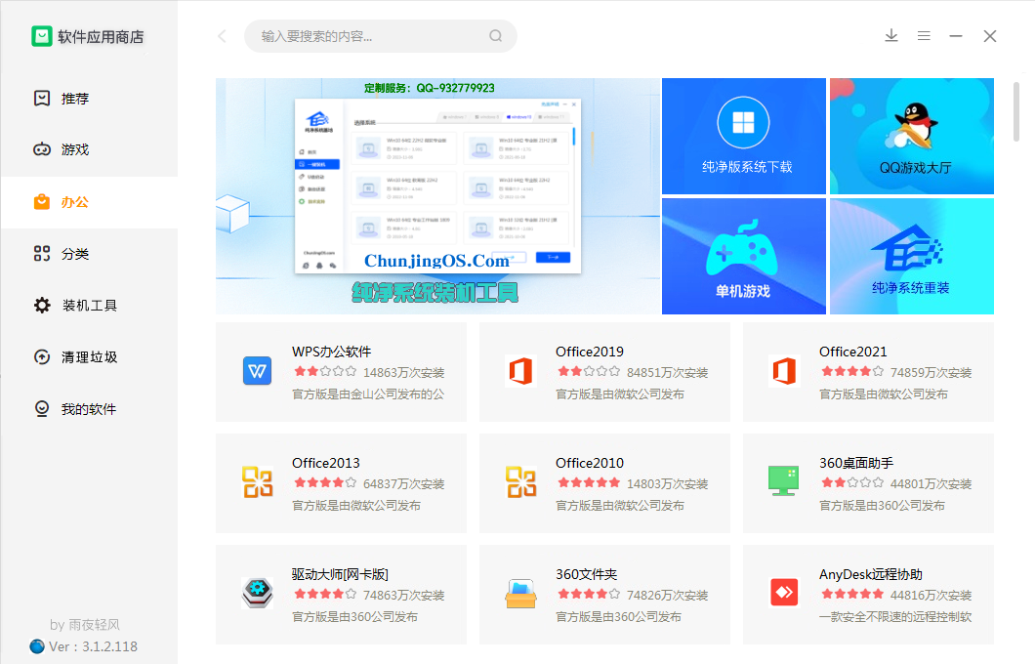This screenshot has height=664, width=1035.
Task: Click the globe icon beside version
Action: click(x=38, y=646)
